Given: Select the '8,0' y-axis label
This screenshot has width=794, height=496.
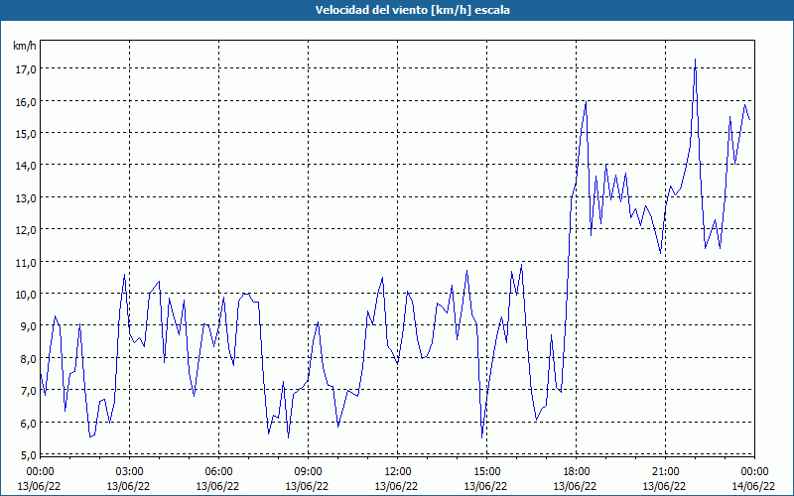Looking at the screenshot, I should tap(28, 359).
